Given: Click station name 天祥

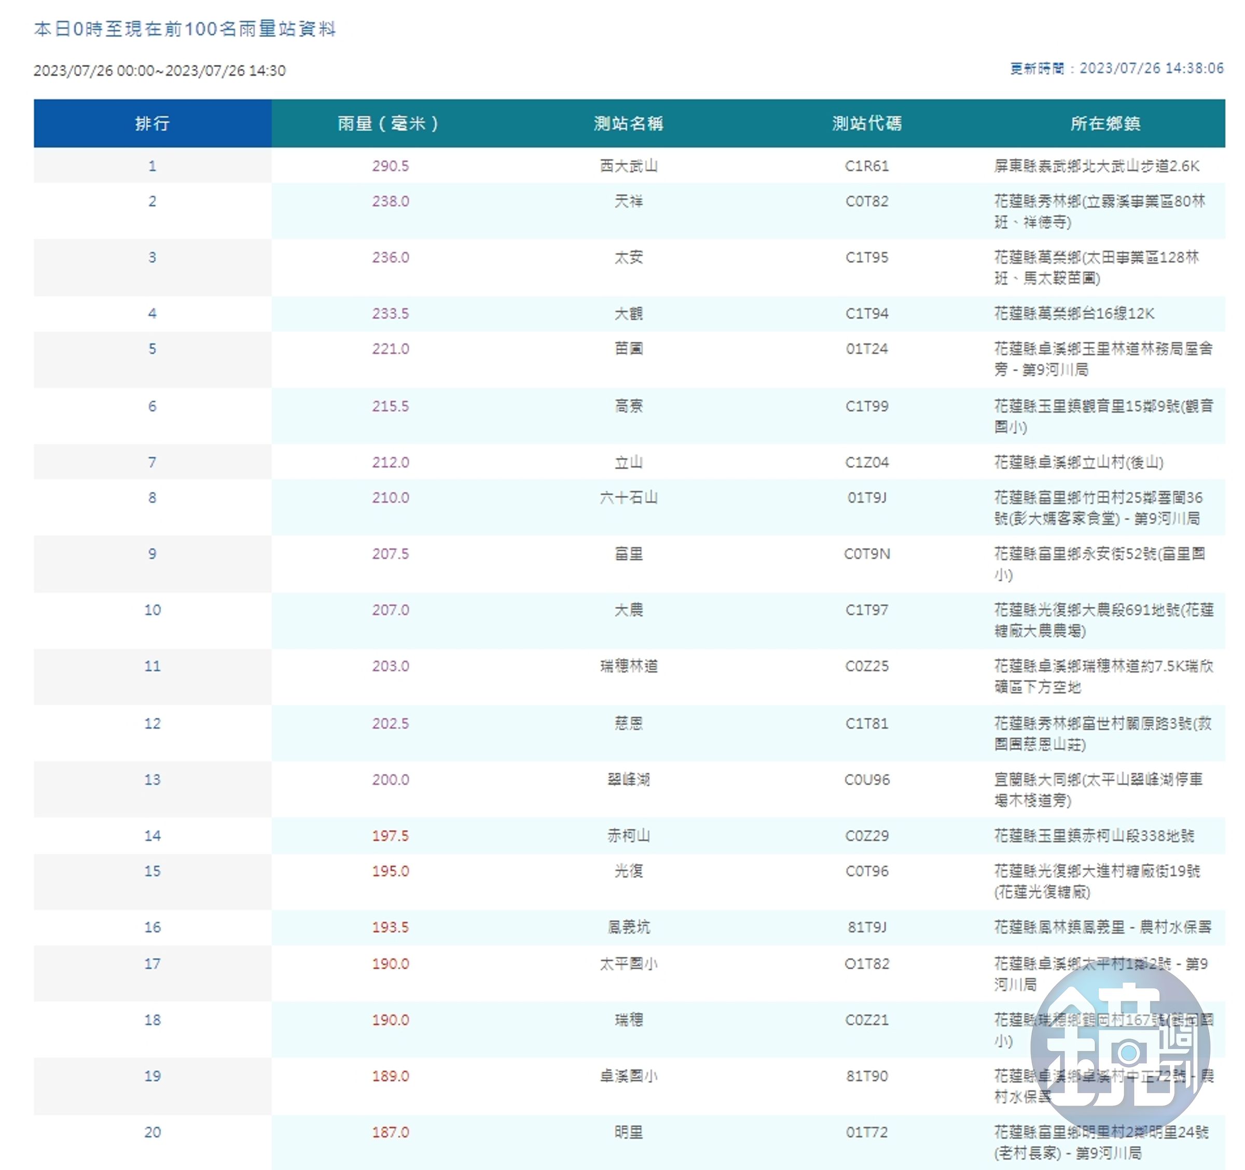Looking at the screenshot, I should coord(629,201).
